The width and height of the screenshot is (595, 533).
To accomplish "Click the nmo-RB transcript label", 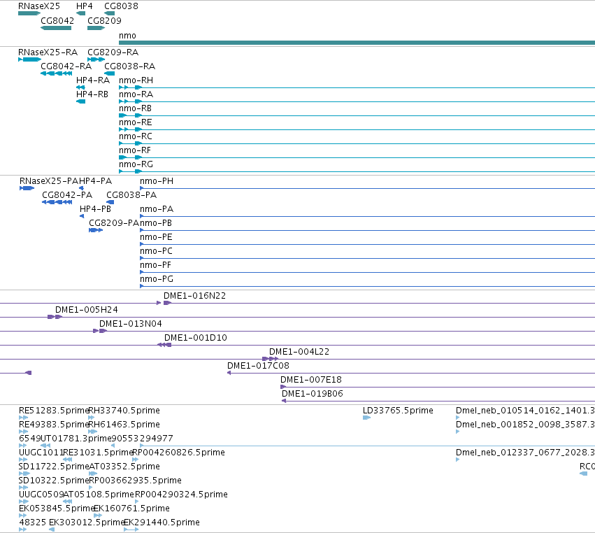I will tap(135, 108).
